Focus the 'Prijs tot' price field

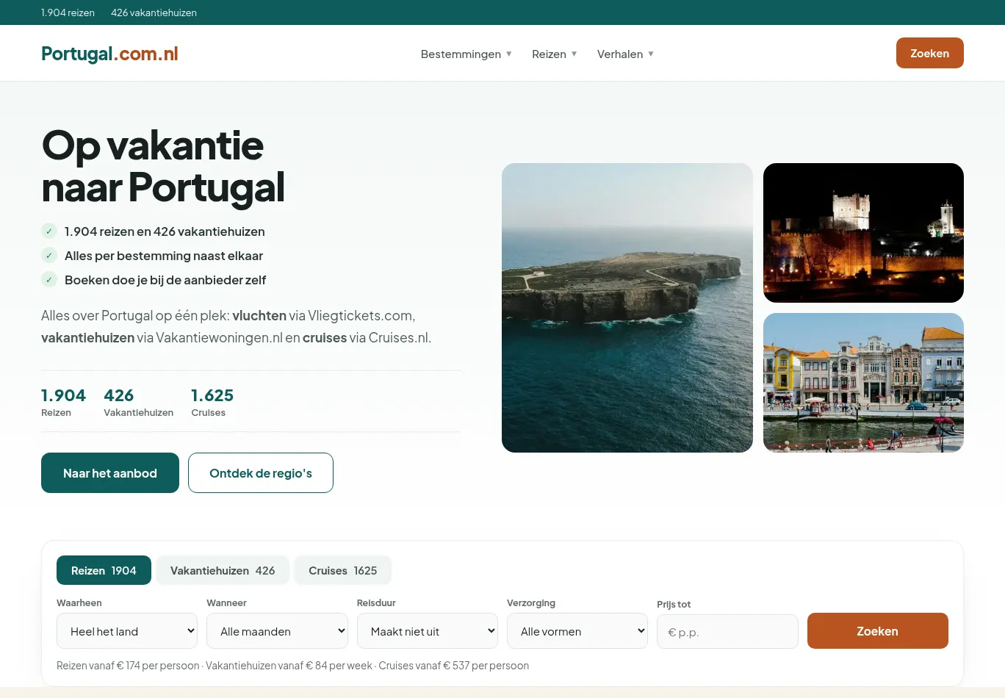tap(727, 632)
